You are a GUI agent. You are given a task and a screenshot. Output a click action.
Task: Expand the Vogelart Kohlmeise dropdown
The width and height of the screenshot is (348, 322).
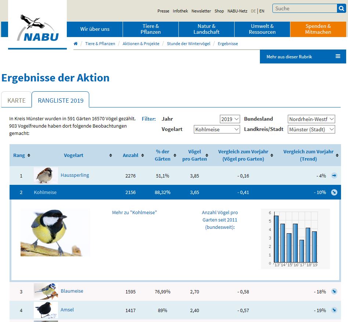217,129
